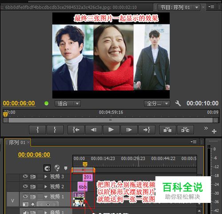Click previous keyframe arrow on 视频 1

[41, 204]
